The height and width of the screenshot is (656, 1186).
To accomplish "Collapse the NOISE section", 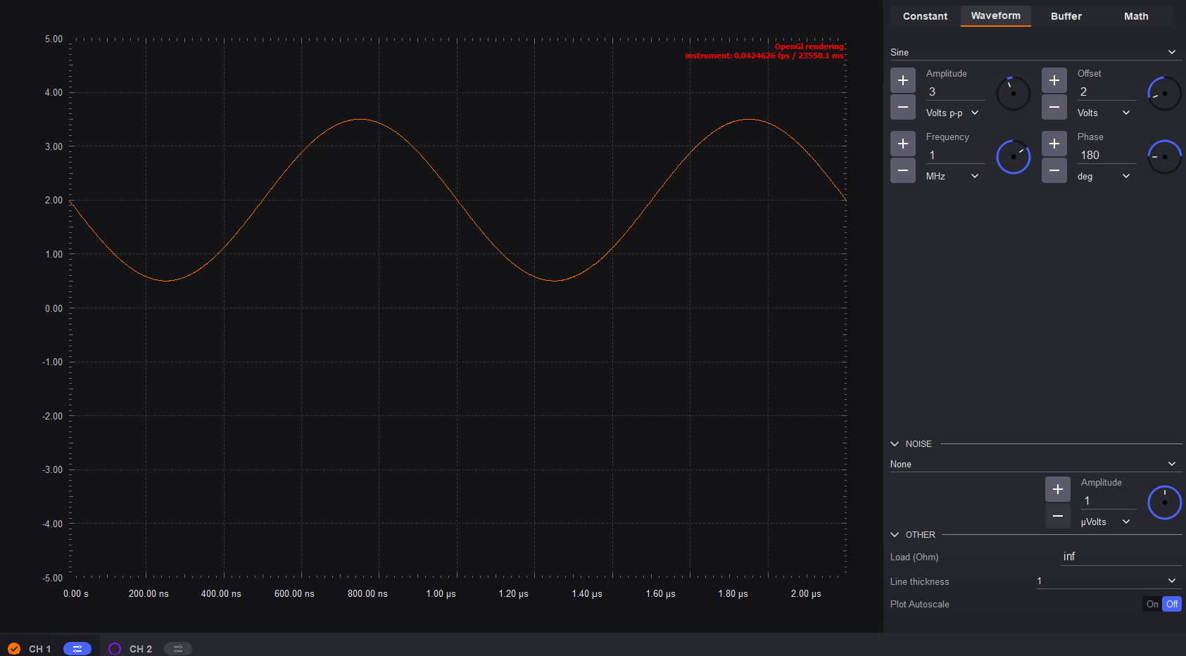I will [x=895, y=444].
